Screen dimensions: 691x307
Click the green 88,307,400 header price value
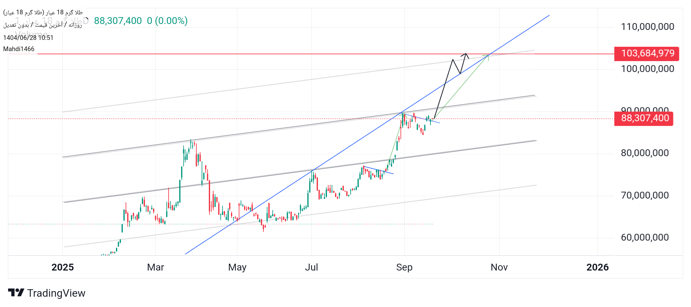click(118, 21)
